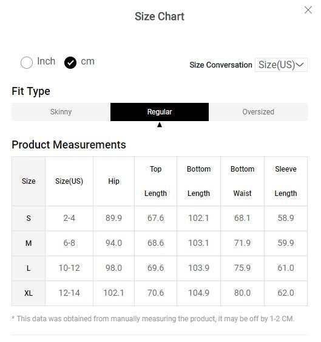Viewport: 321px width, 342px height.
Task: Switch to the Oversized fit type tab
Action: (258, 112)
